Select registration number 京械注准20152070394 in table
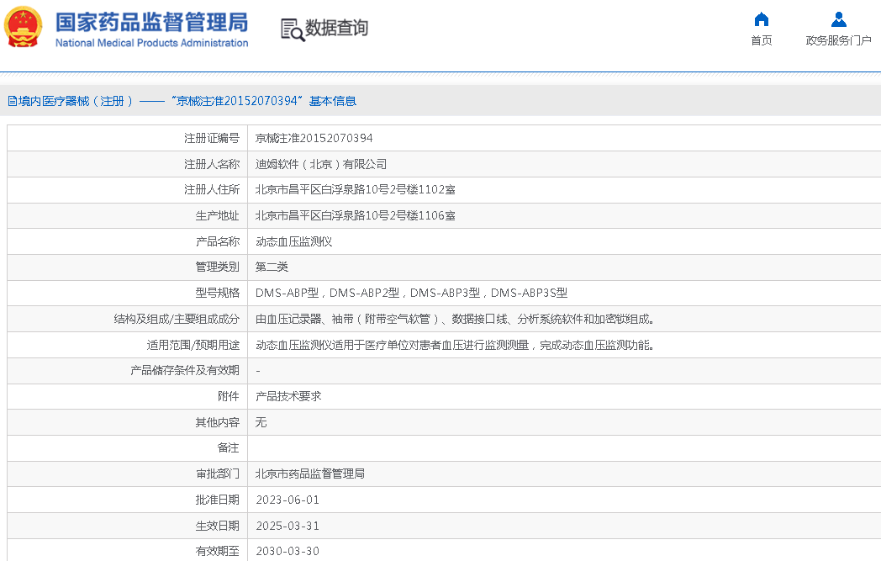The height and width of the screenshot is (561, 881). point(314,138)
